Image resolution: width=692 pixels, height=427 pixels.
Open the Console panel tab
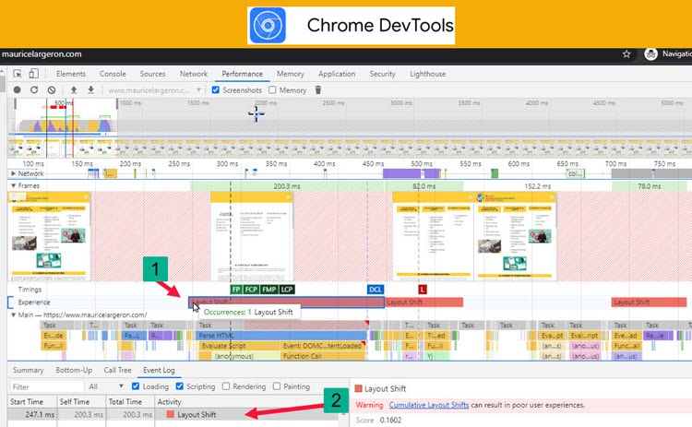[113, 74]
